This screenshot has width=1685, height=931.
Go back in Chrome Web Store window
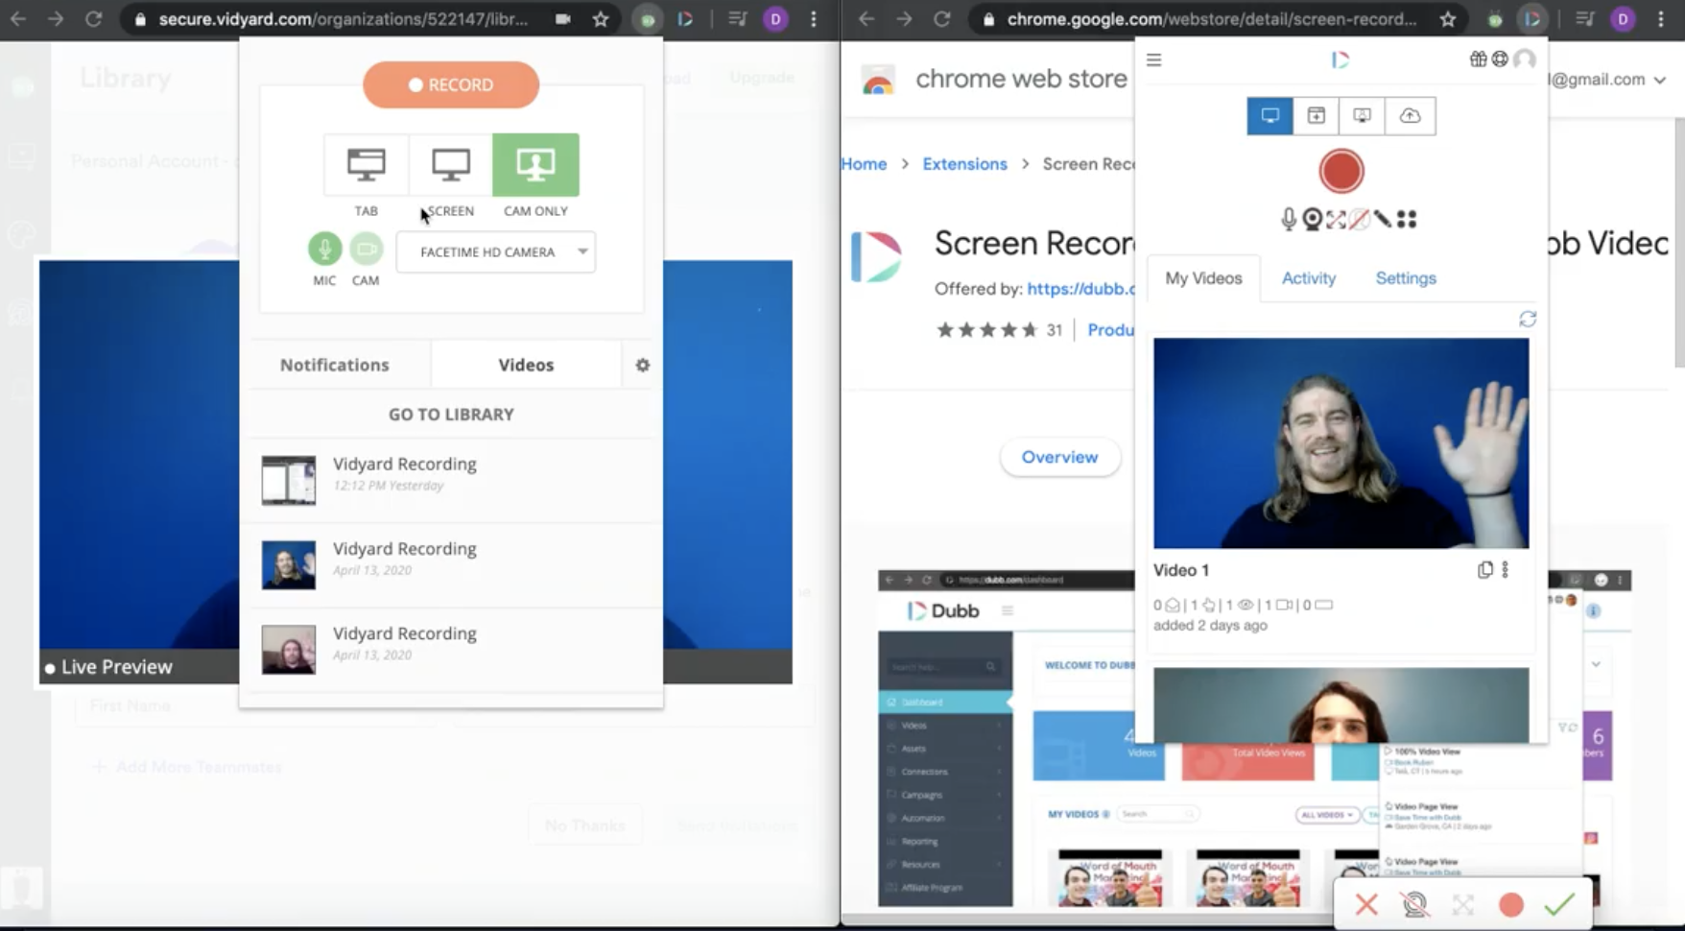(x=866, y=19)
